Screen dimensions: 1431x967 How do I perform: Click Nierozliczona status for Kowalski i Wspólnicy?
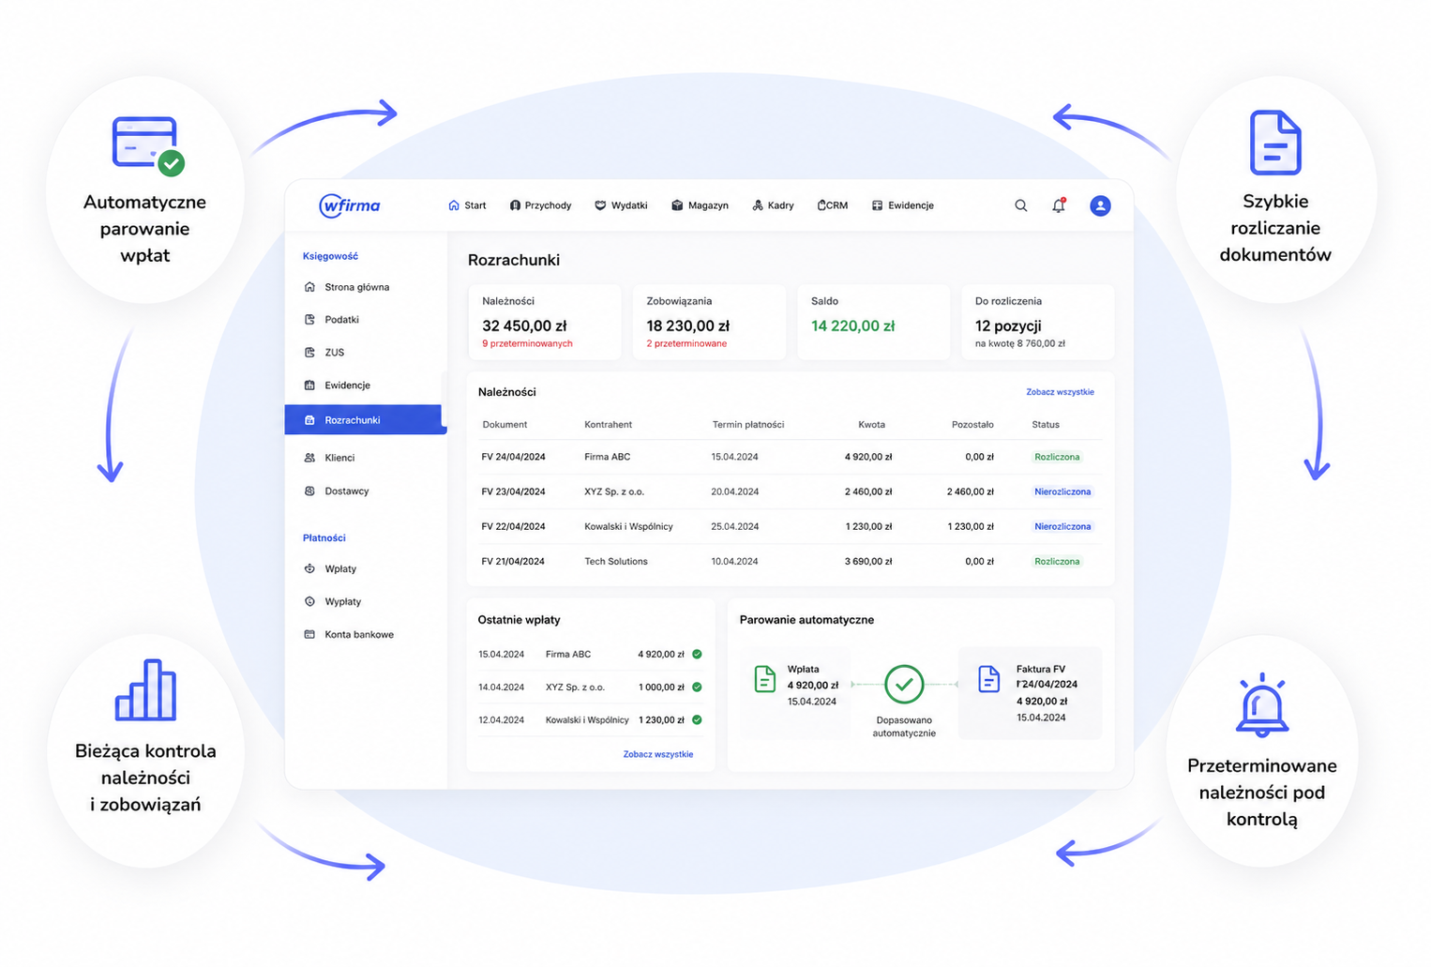pos(1062,526)
